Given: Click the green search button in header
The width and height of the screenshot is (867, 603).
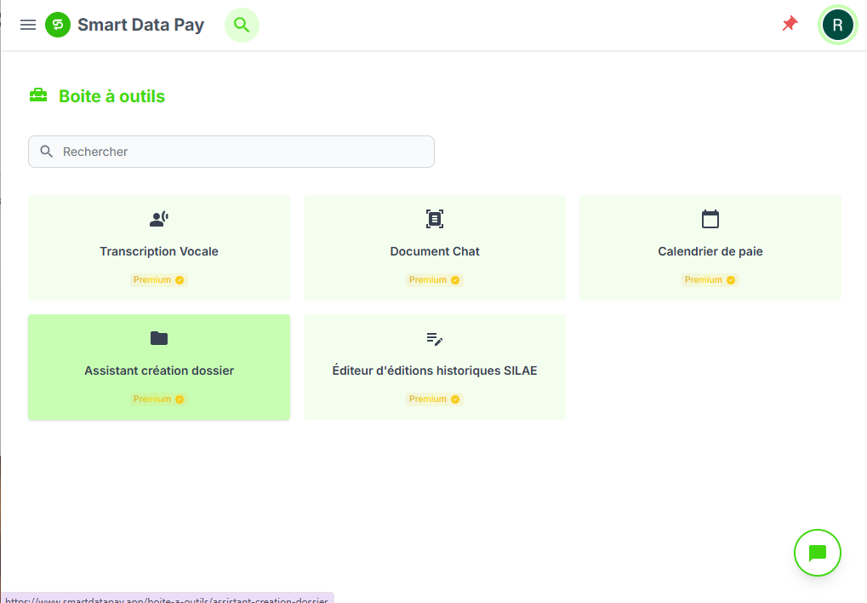Looking at the screenshot, I should (x=242, y=25).
